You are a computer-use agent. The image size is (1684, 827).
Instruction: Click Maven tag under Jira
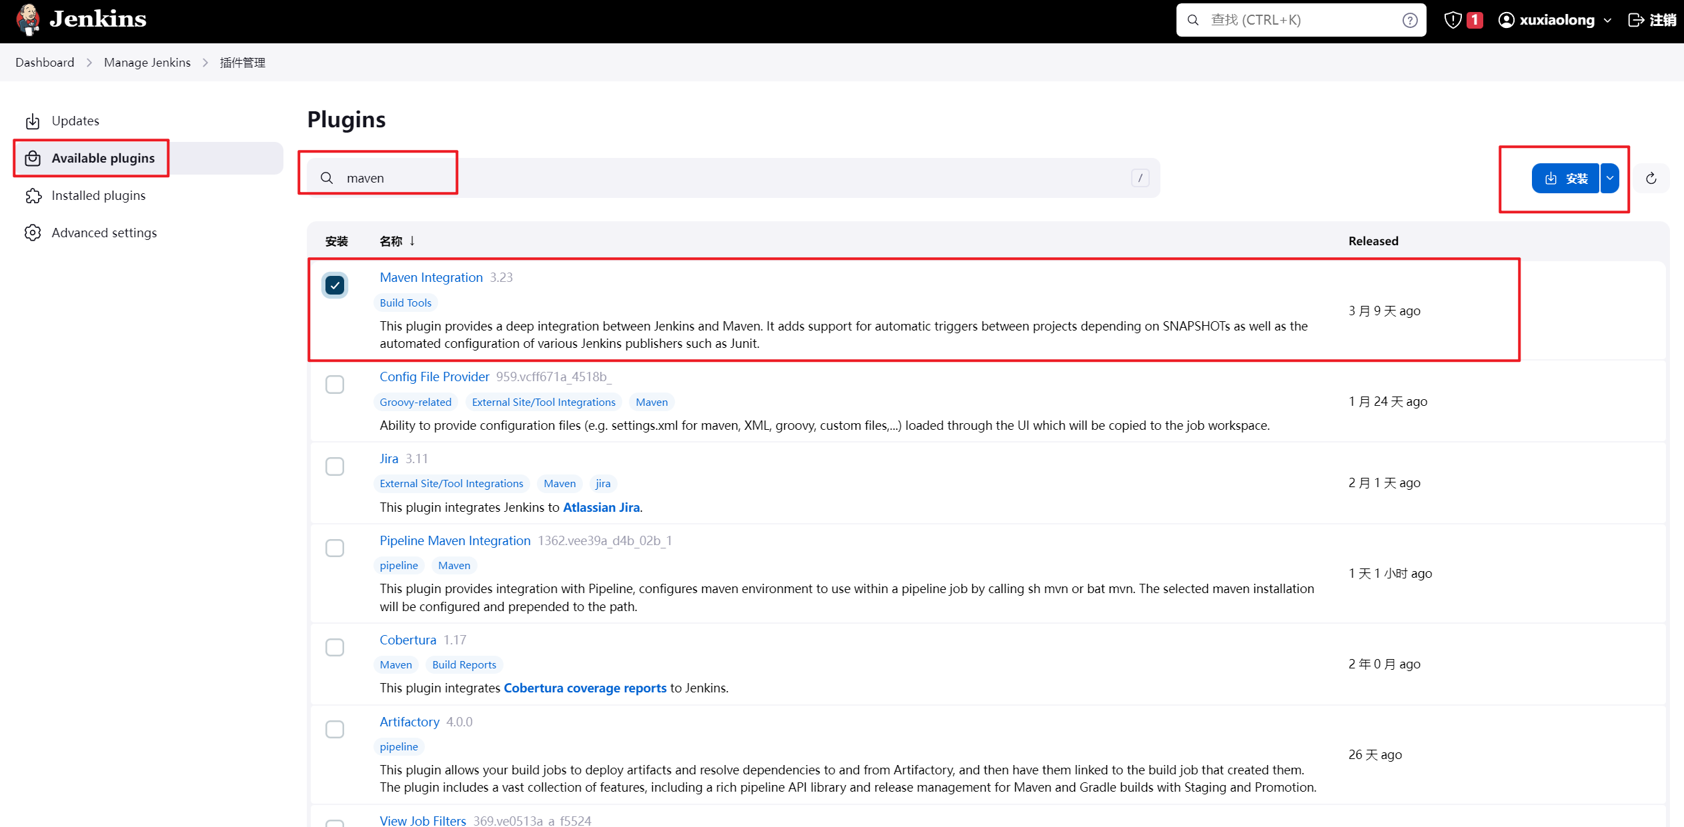point(560,483)
